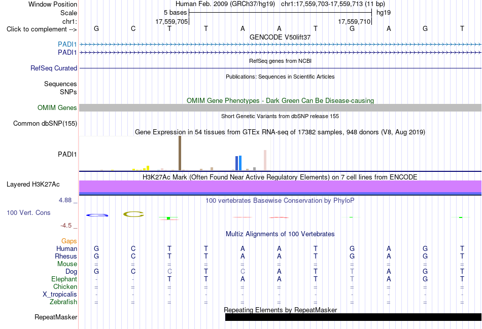This screenshot has width=482, height=329.
Task: Click the 17,559,705 coordinate marker
Action: [171, 21]
